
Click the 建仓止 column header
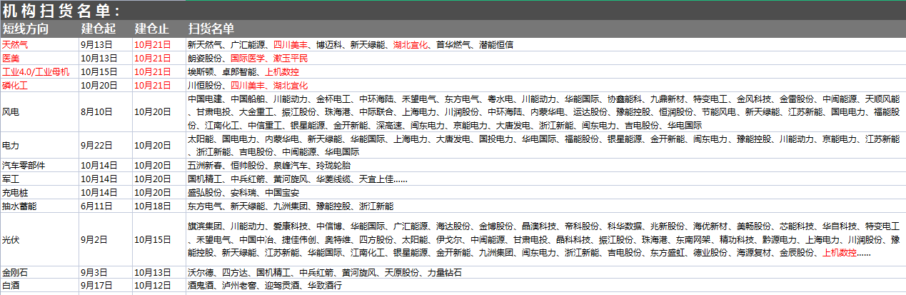coord(158,29)
